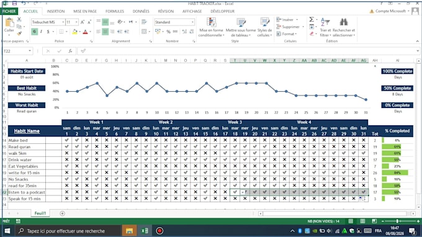Switch to Page Layout view

tap(362, 221)
